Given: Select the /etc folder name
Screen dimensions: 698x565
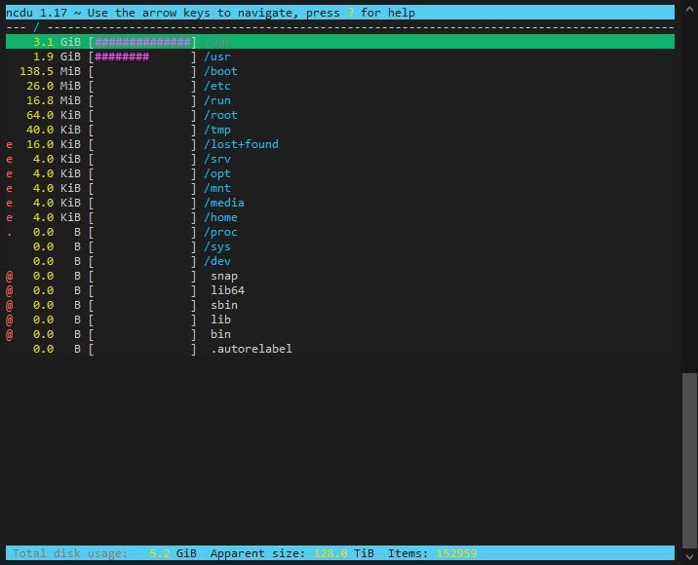Looking at the screenshot, I should pos(216,86).
